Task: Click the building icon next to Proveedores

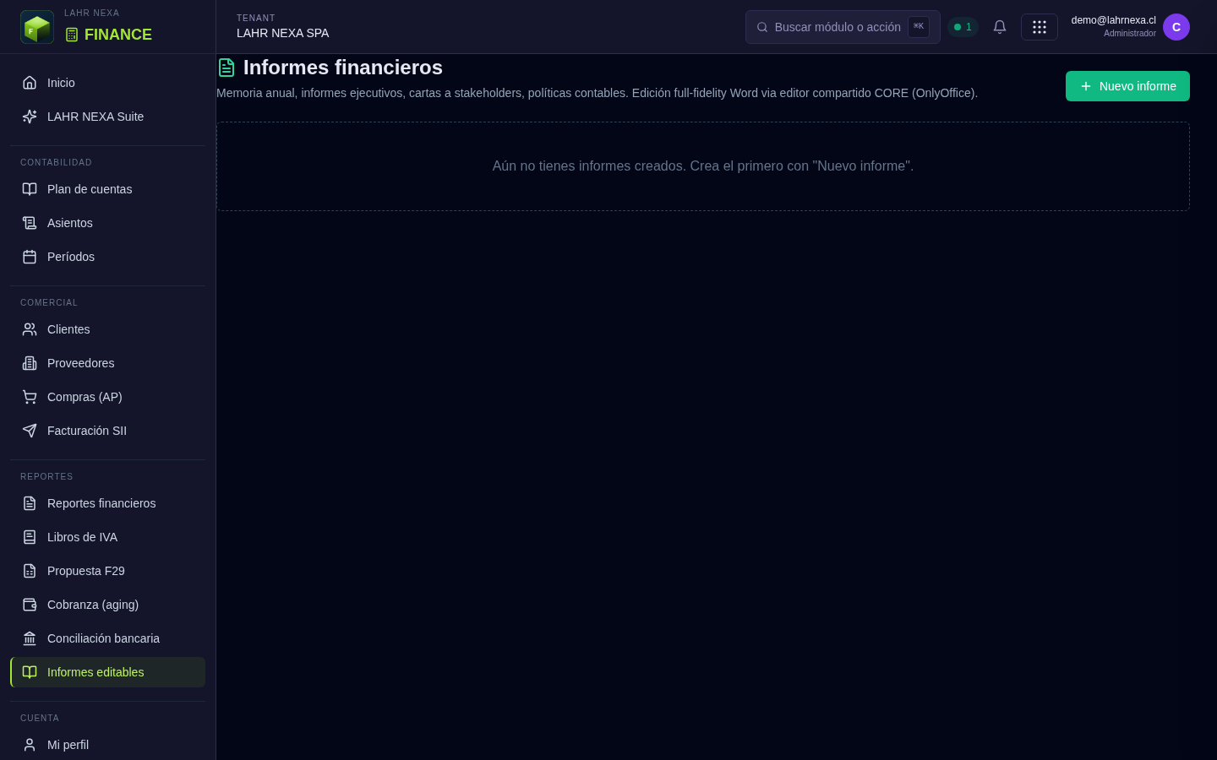Action: click(x=30, y=363)
